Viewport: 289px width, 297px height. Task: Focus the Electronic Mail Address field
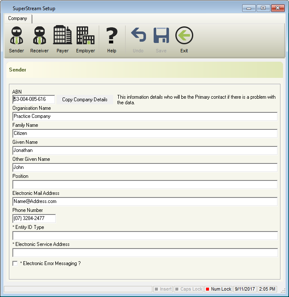pos(145,202)
